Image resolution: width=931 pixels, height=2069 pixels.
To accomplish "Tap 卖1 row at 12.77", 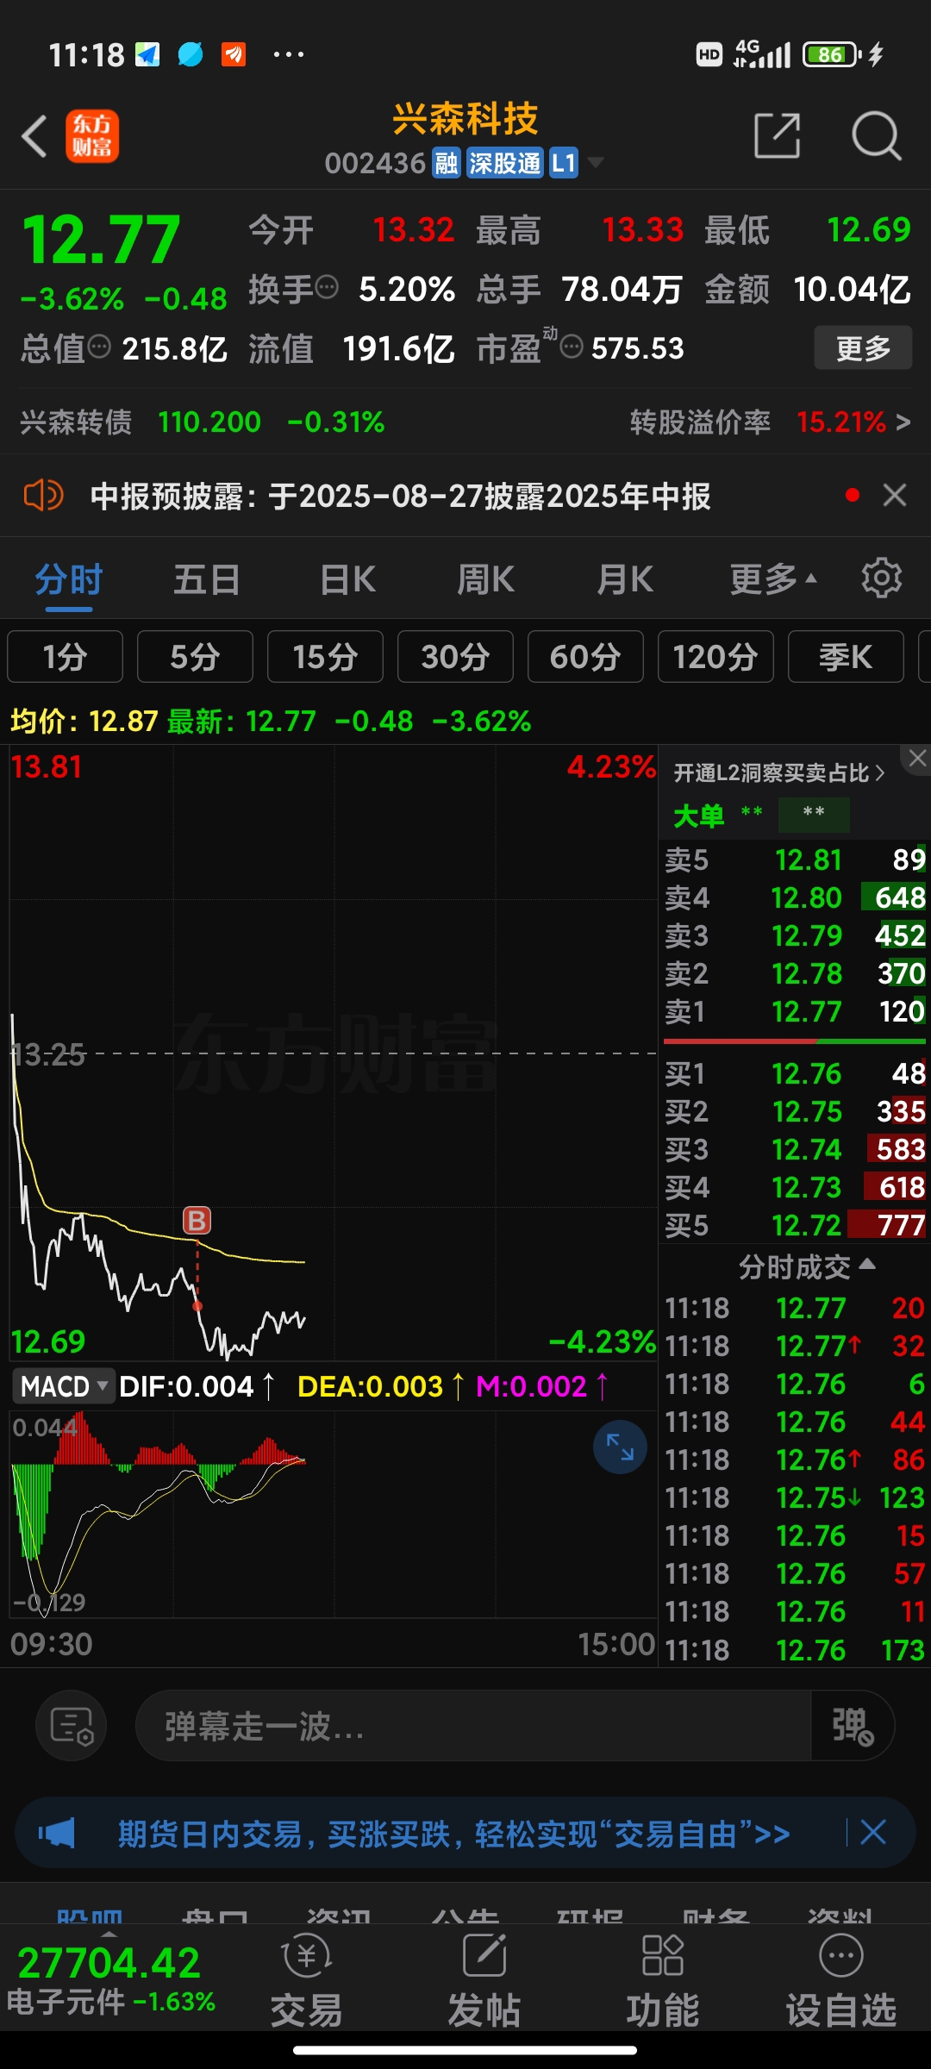I will point(795,1011).
